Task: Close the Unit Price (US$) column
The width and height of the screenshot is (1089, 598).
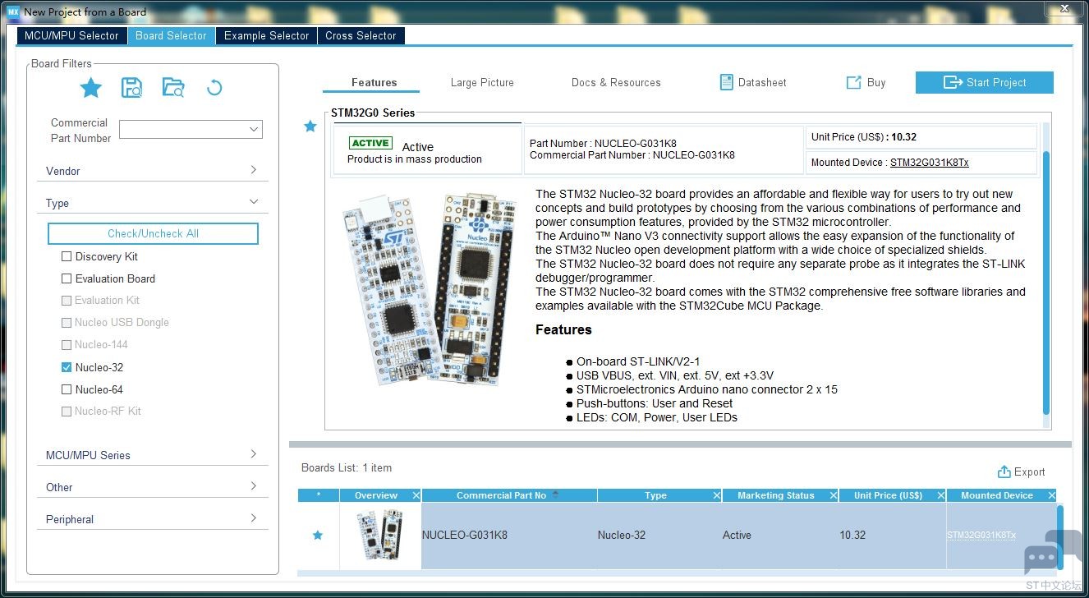Action: pos(941,495)
